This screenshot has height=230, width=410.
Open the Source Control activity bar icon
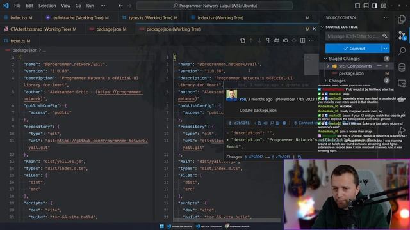(402, 36)
